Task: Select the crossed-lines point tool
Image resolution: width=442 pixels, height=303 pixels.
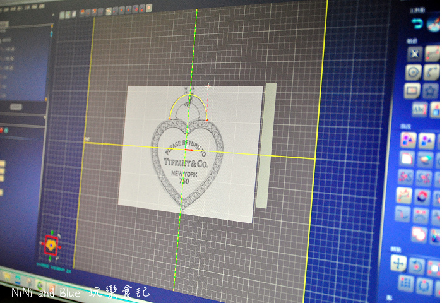Action: (415, 54)
